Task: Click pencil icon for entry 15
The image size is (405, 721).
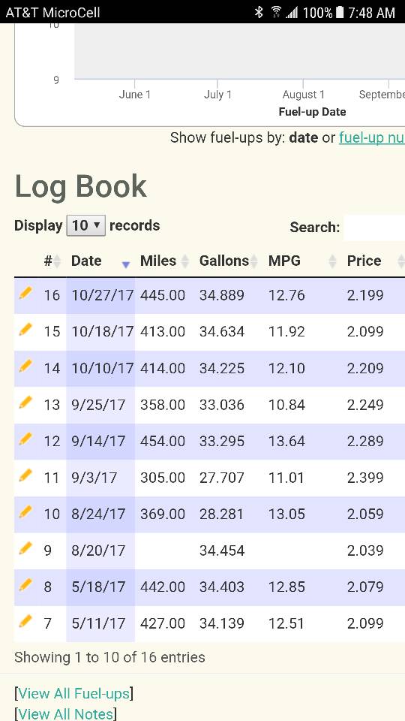Action: 25,330
